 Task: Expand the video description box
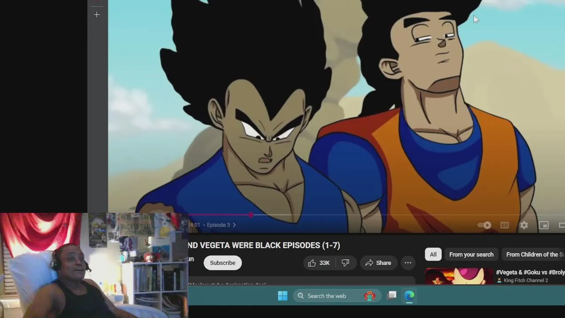point(301,282)
